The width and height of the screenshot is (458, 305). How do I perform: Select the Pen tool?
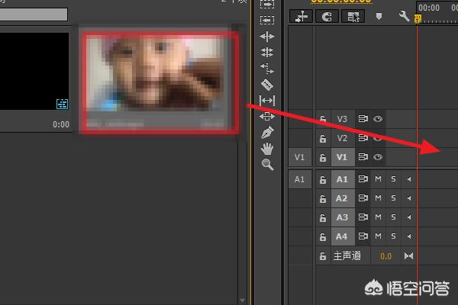[267, 133]
